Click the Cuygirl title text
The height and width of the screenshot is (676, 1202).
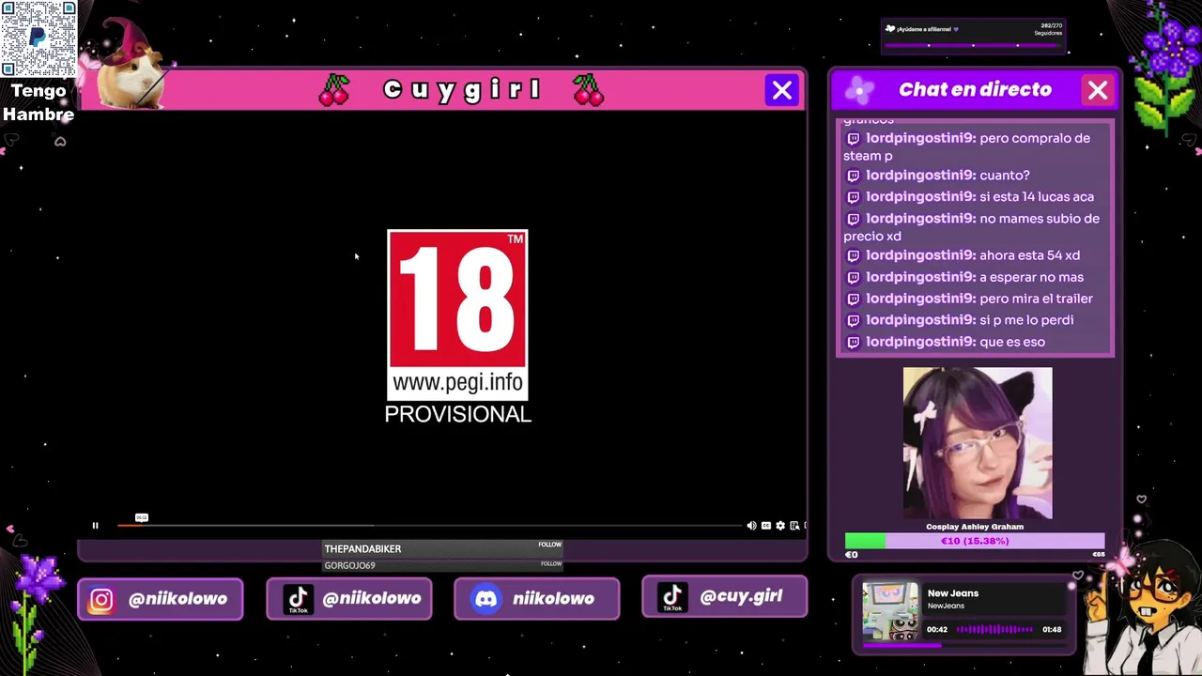pyautogui.click(x=462, y=90)
